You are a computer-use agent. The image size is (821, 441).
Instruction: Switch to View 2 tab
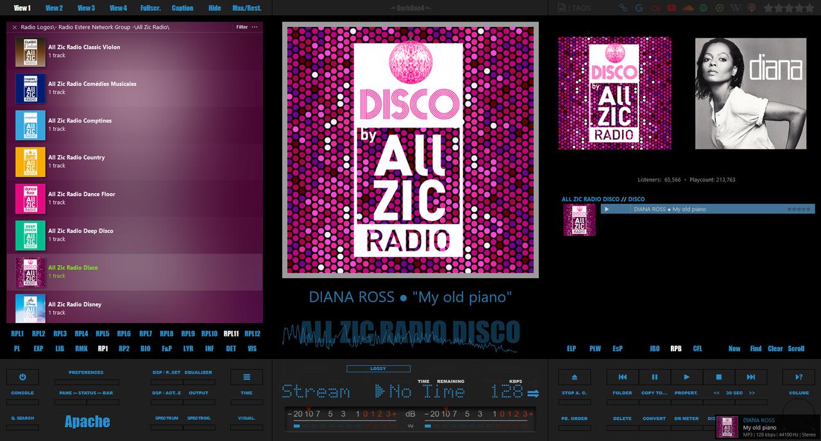[x=54, y=8]
